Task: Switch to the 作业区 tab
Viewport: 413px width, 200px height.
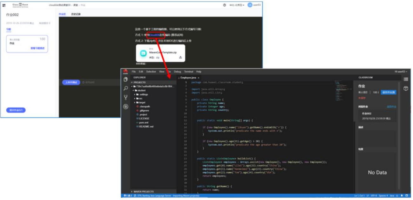Action: coord(62,14)
